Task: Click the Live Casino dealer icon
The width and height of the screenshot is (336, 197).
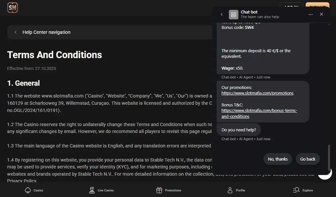Action: click(92, 190)
